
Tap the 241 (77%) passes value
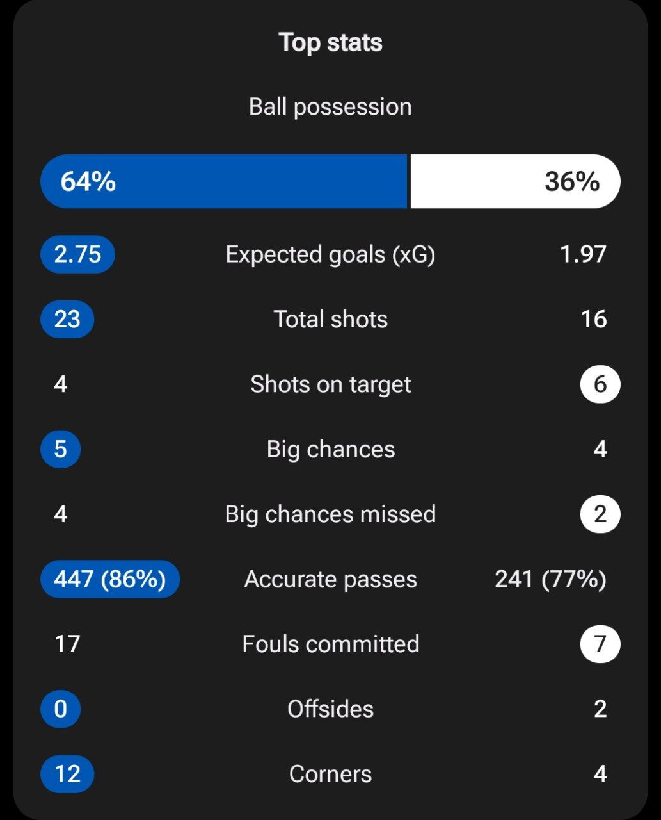pos(550,579)
